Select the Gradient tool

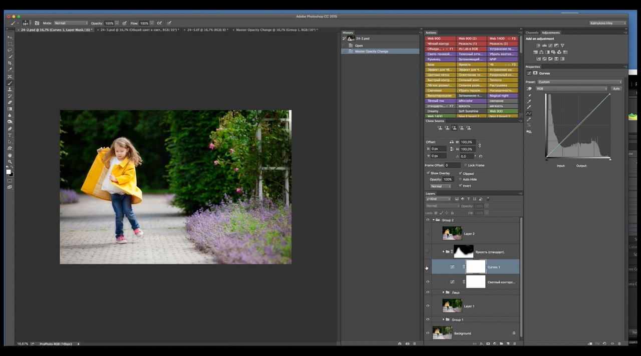point(10,109)
